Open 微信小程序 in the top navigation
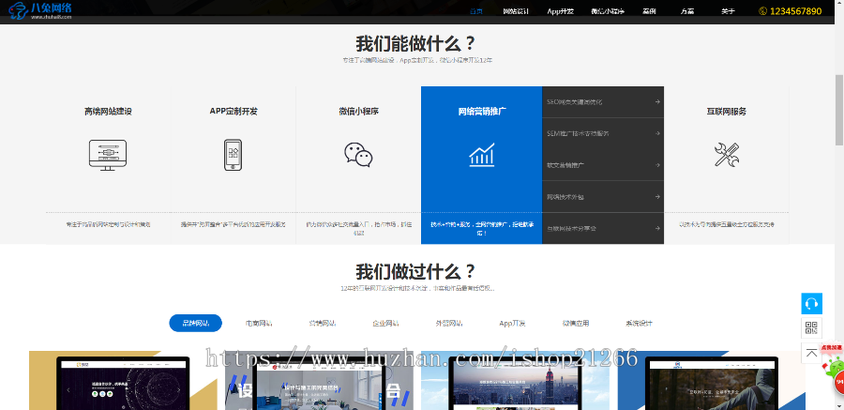The image size is (844, 410). click(x=607, y=11)
